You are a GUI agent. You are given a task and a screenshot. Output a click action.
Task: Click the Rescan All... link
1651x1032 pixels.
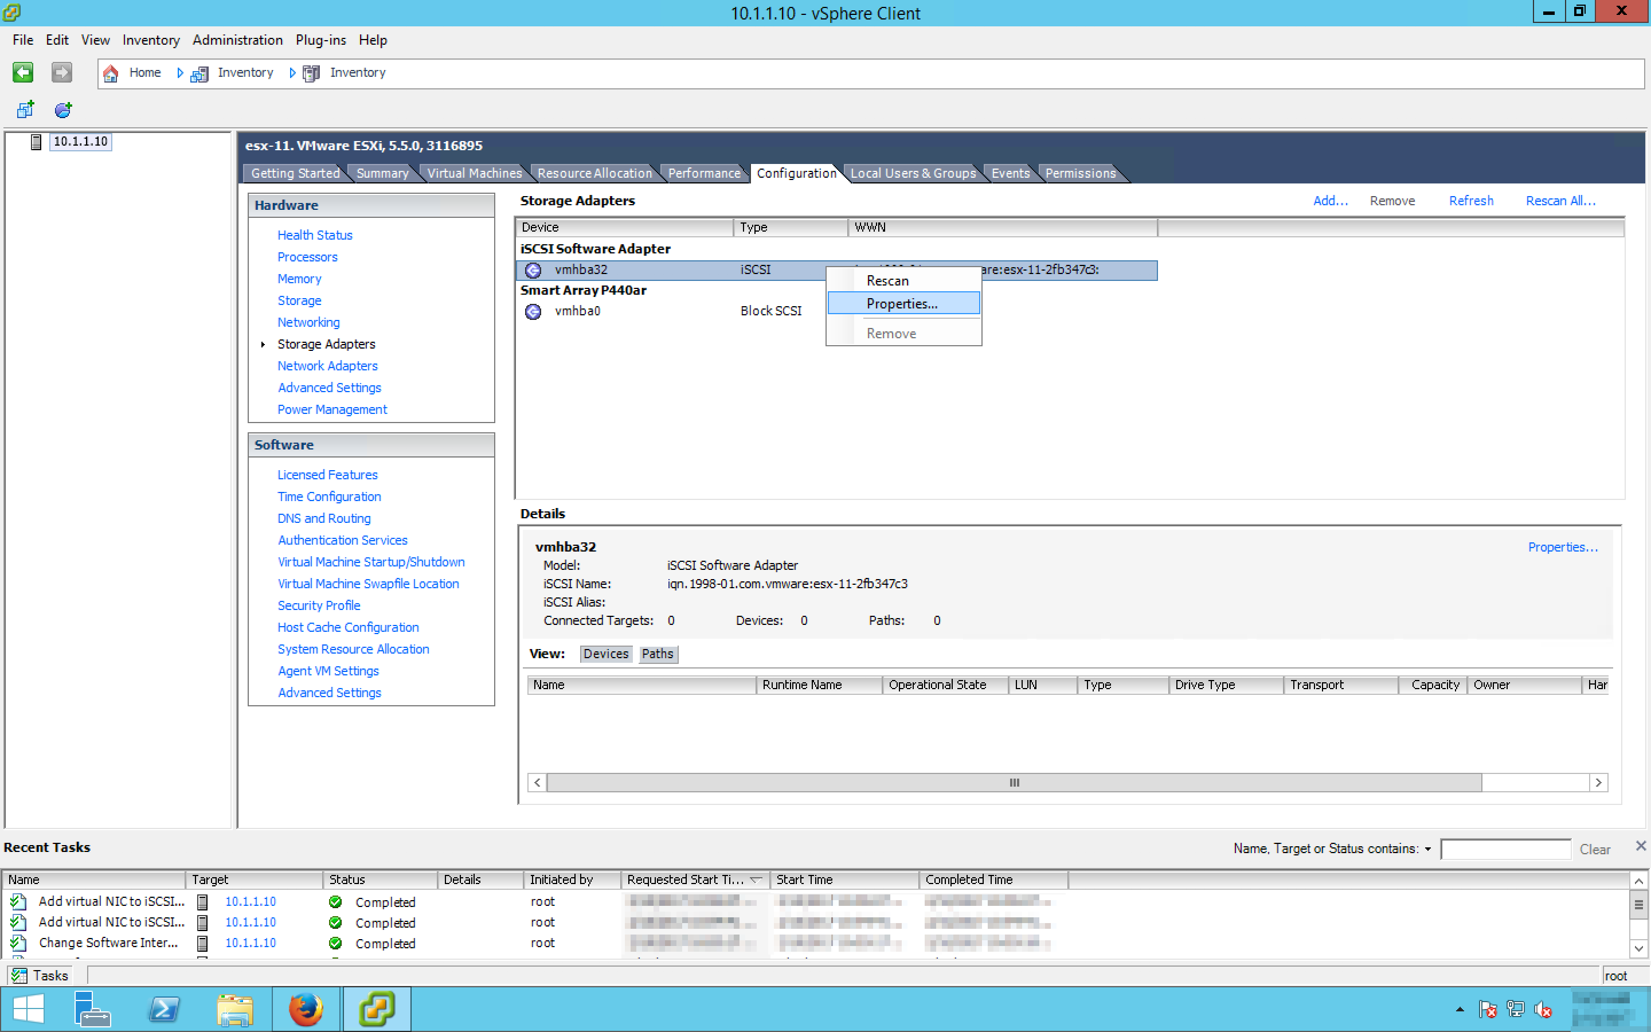point(1560,201)
